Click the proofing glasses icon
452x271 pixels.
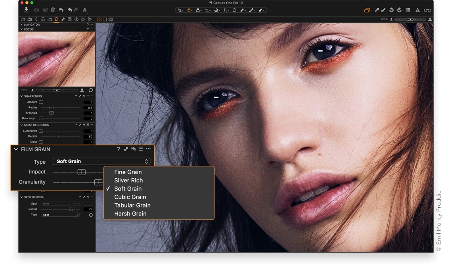[427, 10]
